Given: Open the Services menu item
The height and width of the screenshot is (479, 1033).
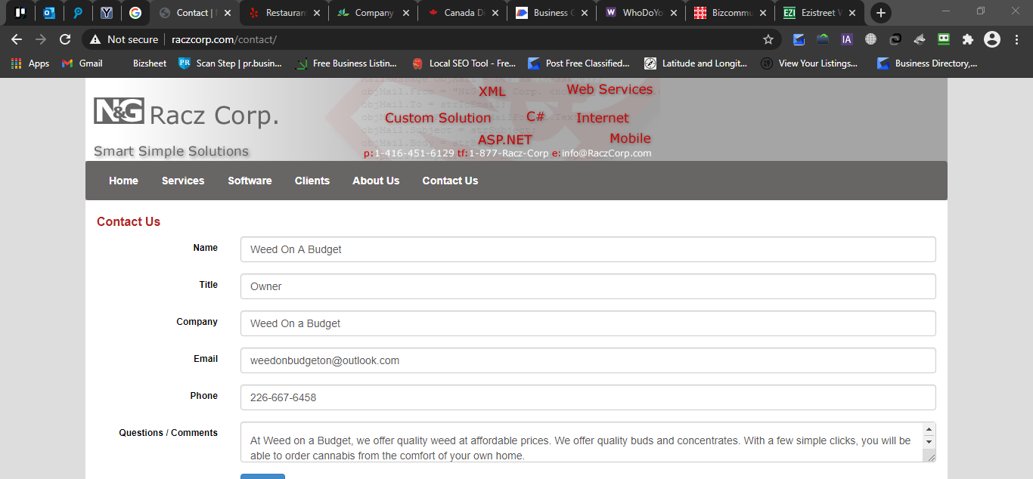Looking at the screenshot, I should [183, 181].
